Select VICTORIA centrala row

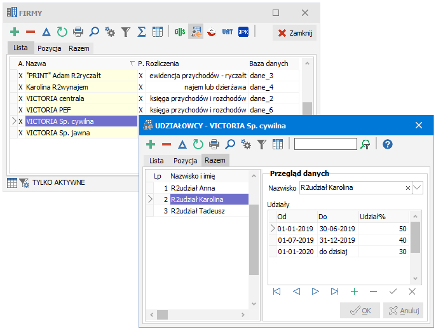pyautogui.click(x=154, y=98)
